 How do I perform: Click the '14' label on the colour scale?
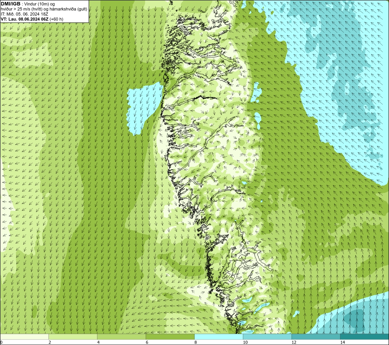click(342, 343)
